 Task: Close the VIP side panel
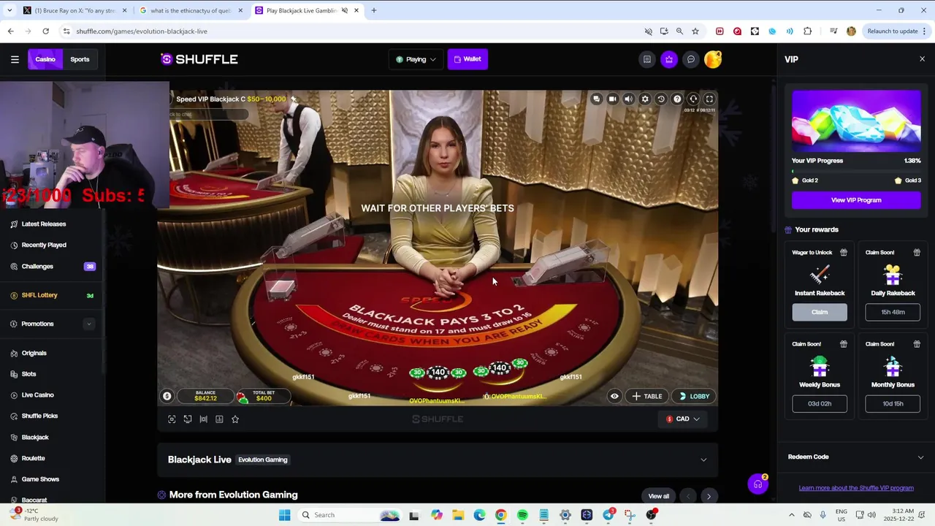pos(922,59)
